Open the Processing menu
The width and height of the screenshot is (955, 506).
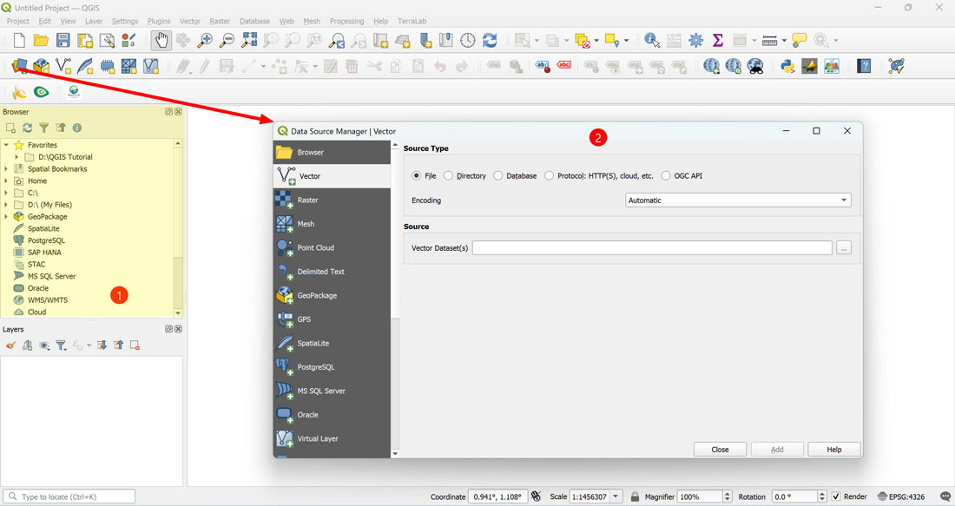(346, 21)
